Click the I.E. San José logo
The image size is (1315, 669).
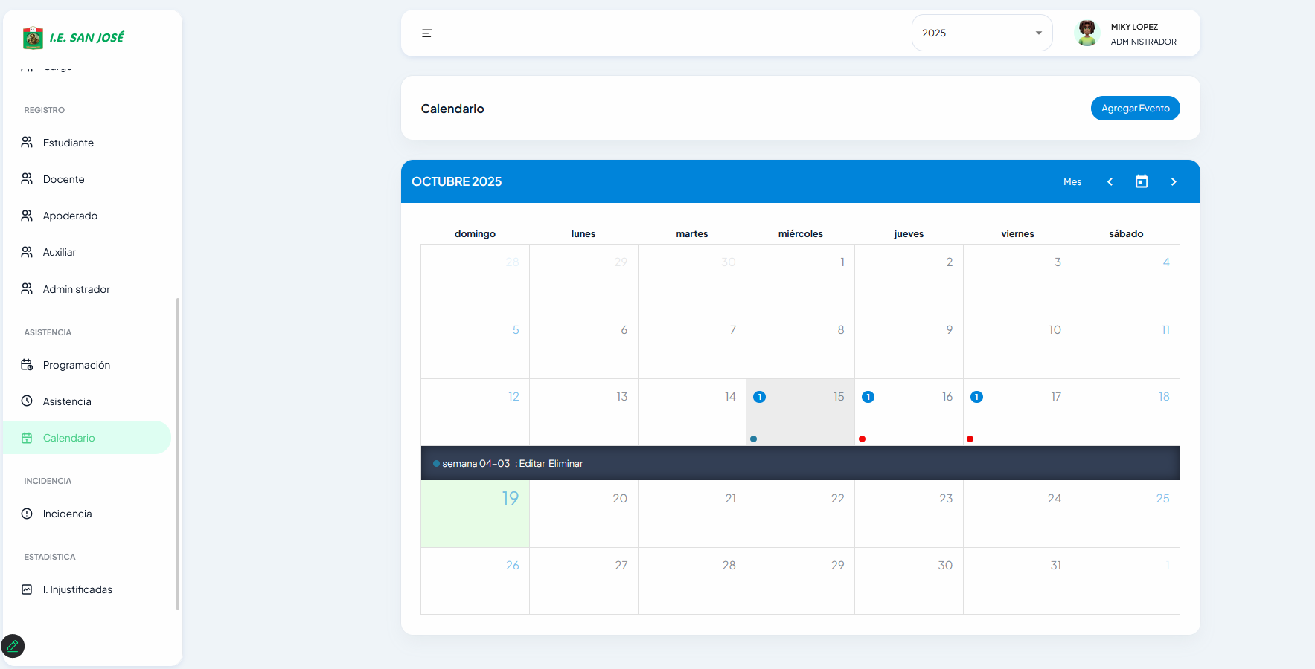point(73,37)
